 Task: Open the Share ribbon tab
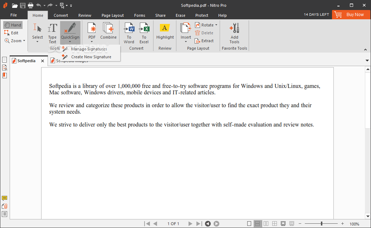(160, 15)
